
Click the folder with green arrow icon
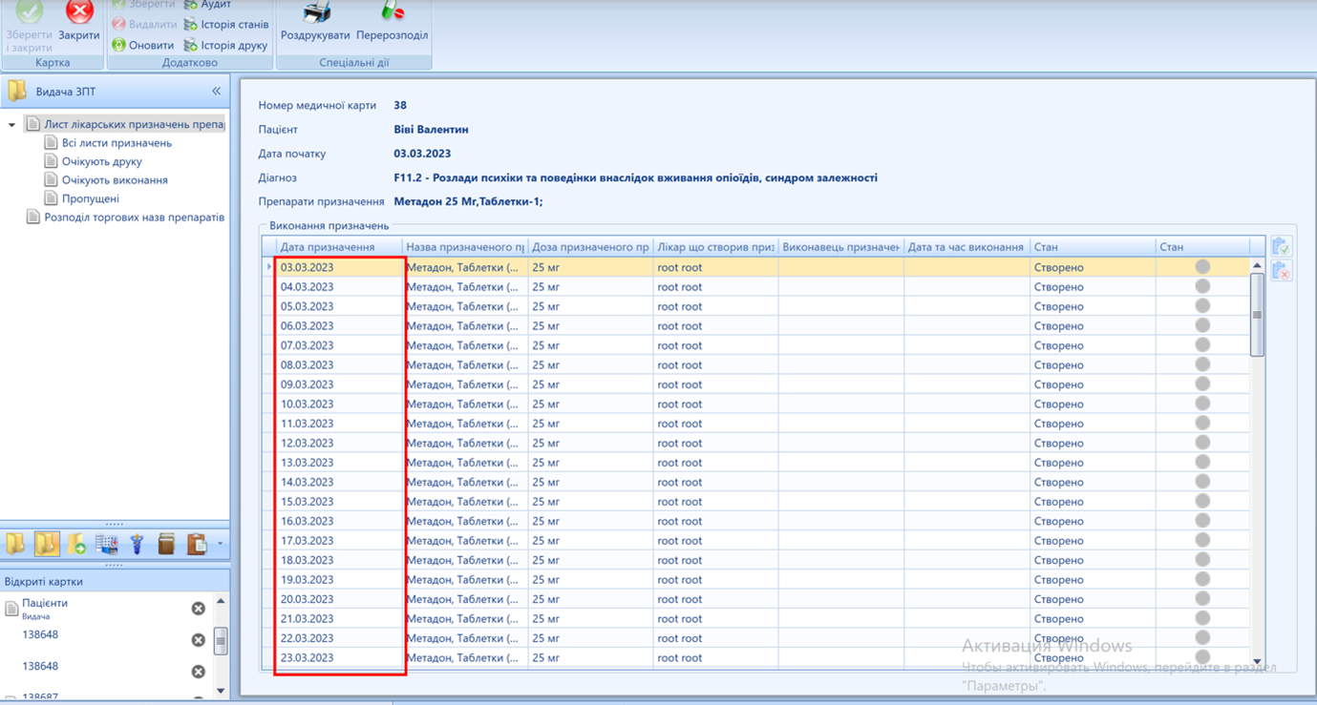[x=76, y=544]
